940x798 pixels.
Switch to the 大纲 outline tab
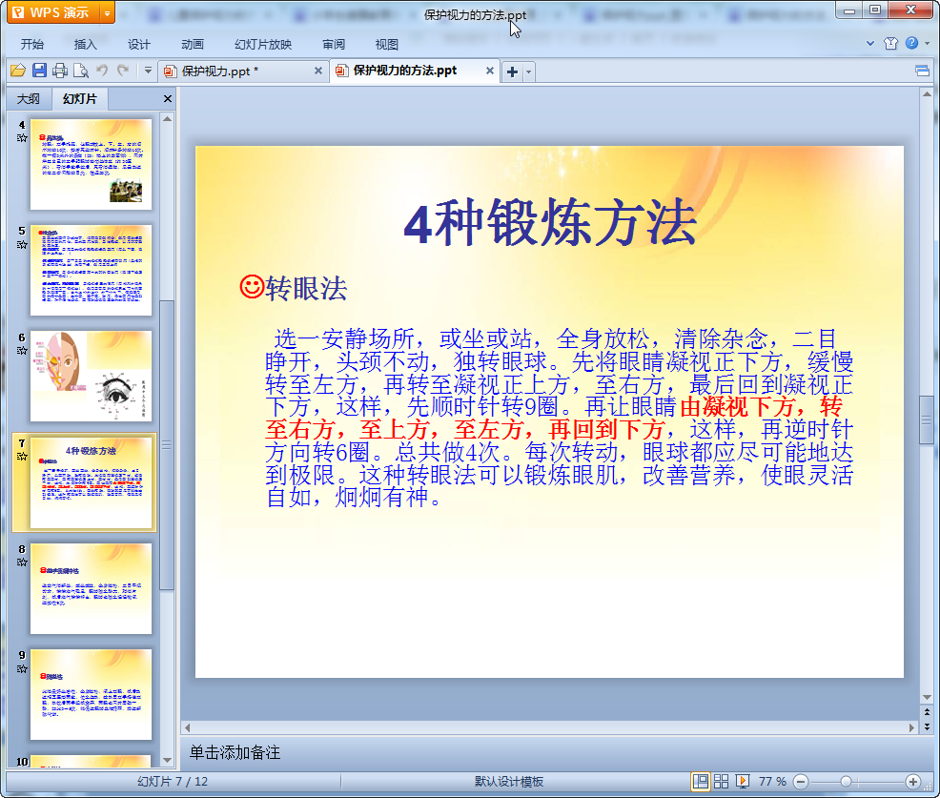click(x=29, y=99)
